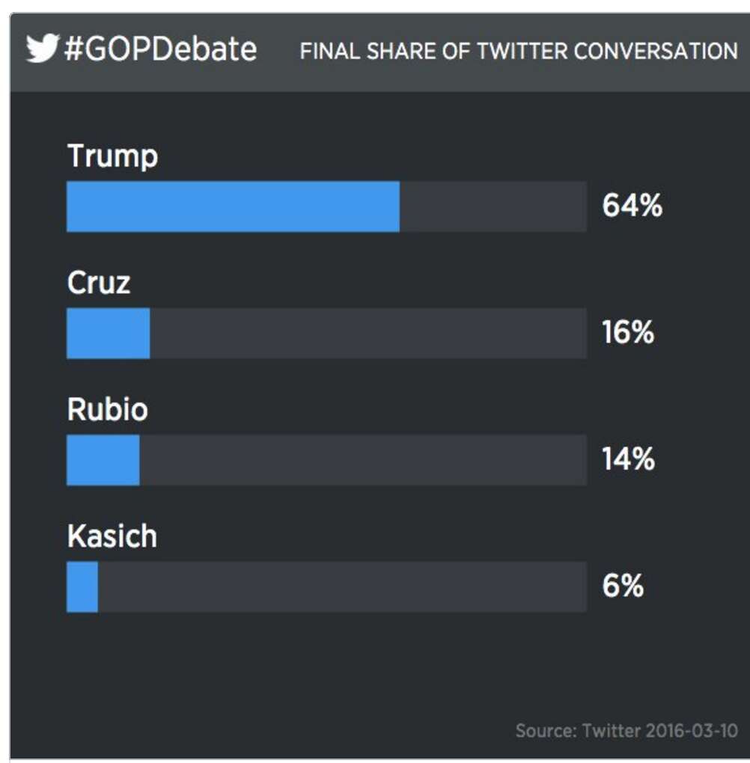Click the 16% value
Viewport: 750px width, 763px height.
coord(628,333)
